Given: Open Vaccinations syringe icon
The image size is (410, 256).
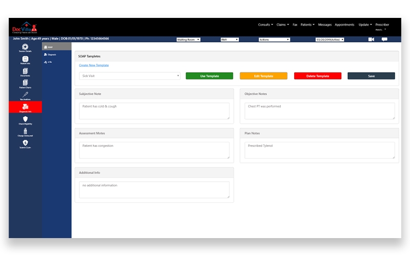Looking at the screenshot, I should [25, 96].
